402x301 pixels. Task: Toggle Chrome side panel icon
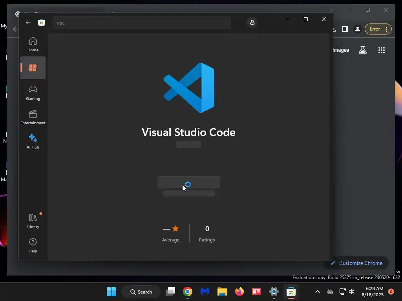(345, 29)
